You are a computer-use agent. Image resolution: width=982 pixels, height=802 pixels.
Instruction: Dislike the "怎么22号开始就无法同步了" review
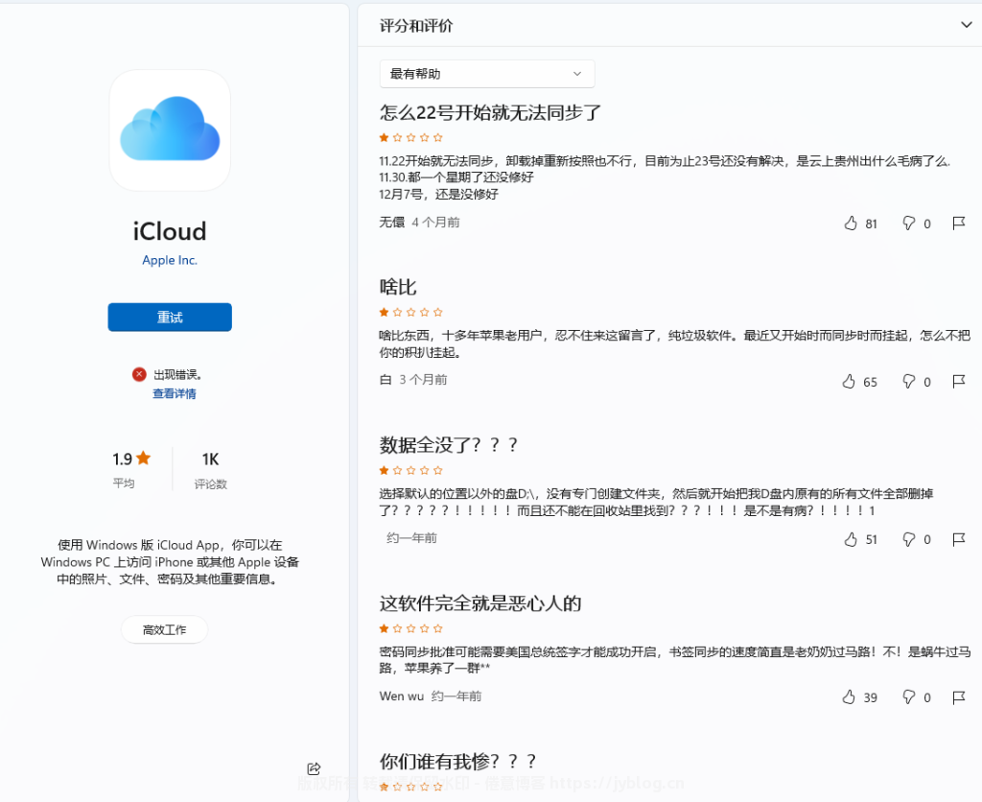(x=908, y=224)
